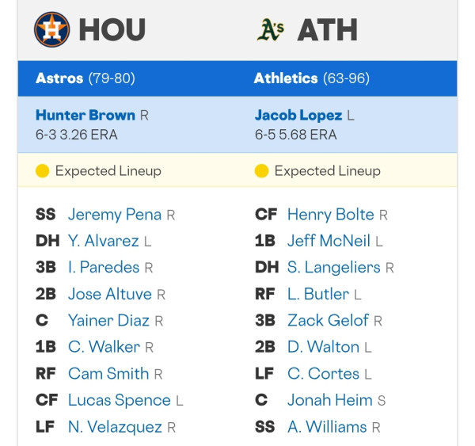Select Yainer Diaz from the lineup
This screenshot has height=446, width=475.
[x=108, y=321]
